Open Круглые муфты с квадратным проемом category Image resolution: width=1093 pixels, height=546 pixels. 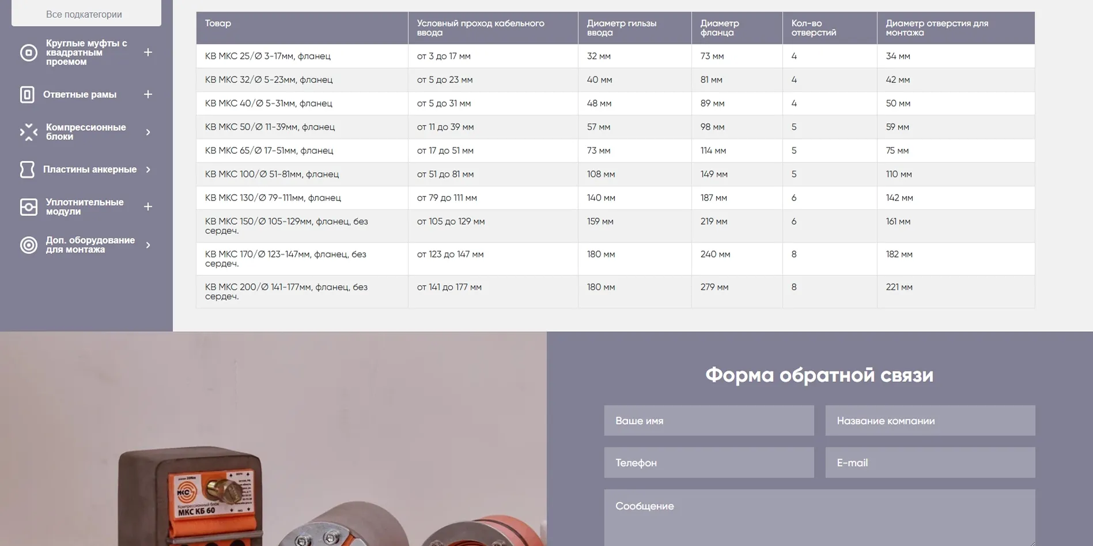pos(86,52)
